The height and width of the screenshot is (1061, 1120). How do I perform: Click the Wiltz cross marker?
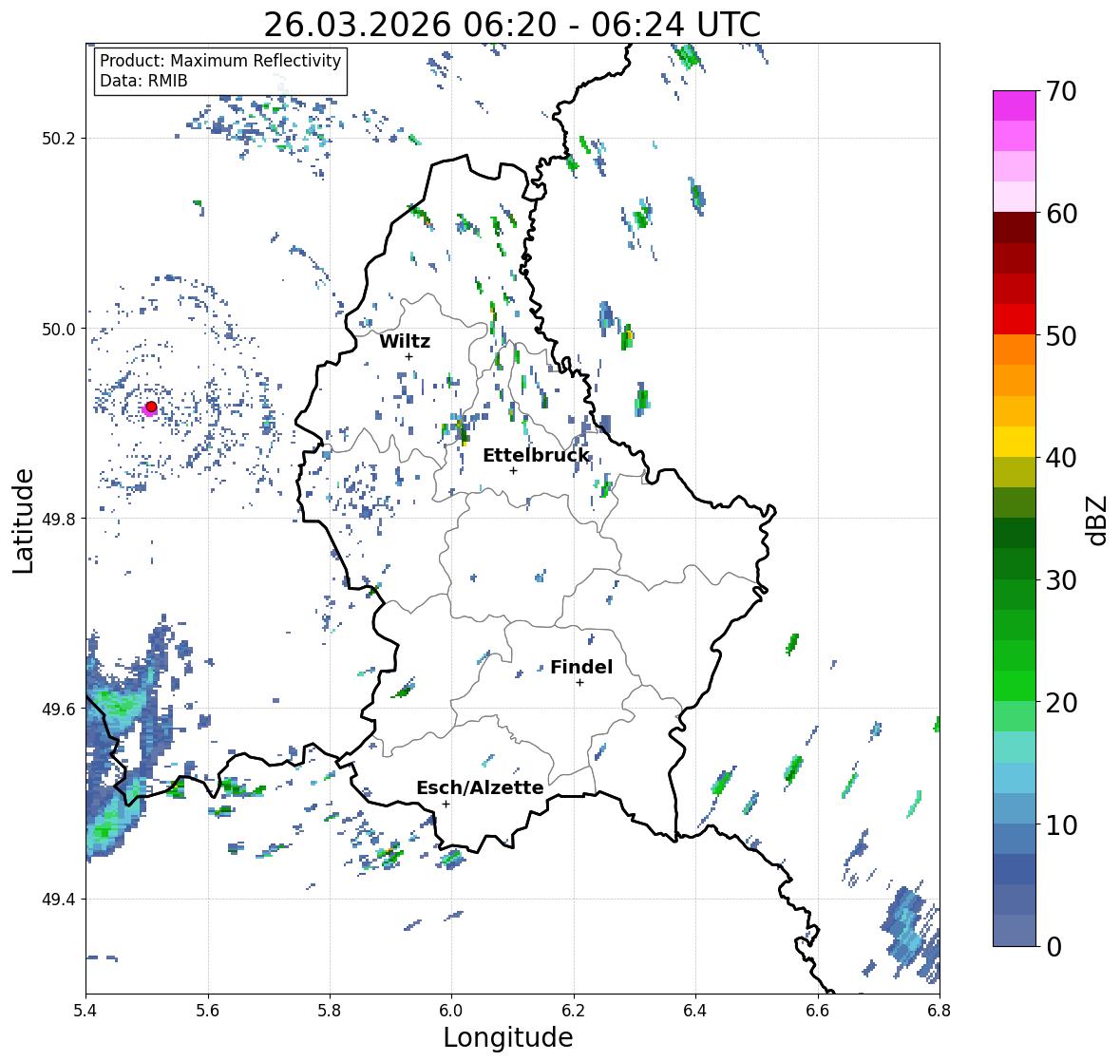pos(409,357)
